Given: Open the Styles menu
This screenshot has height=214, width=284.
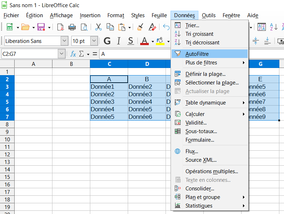Looking at the screenshot, I should pyautogui.click(x=138, y=15).
